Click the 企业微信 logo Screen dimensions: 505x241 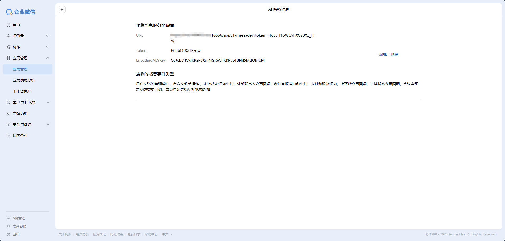pos(21,12)
